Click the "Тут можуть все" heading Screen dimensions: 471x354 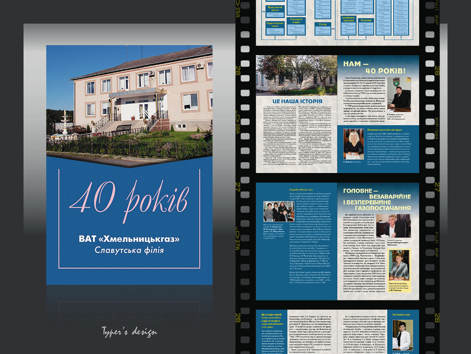[401, 314]
